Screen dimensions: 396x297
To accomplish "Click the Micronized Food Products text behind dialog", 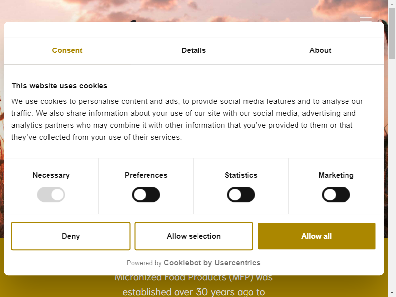I will (x=194, y=278).
